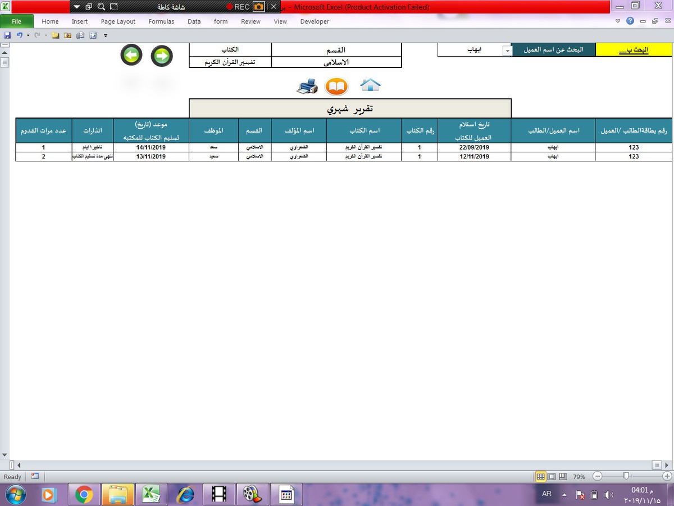Show hidden tray icons arrow
This screenshot has width=674, height=506.
[564, 494]
